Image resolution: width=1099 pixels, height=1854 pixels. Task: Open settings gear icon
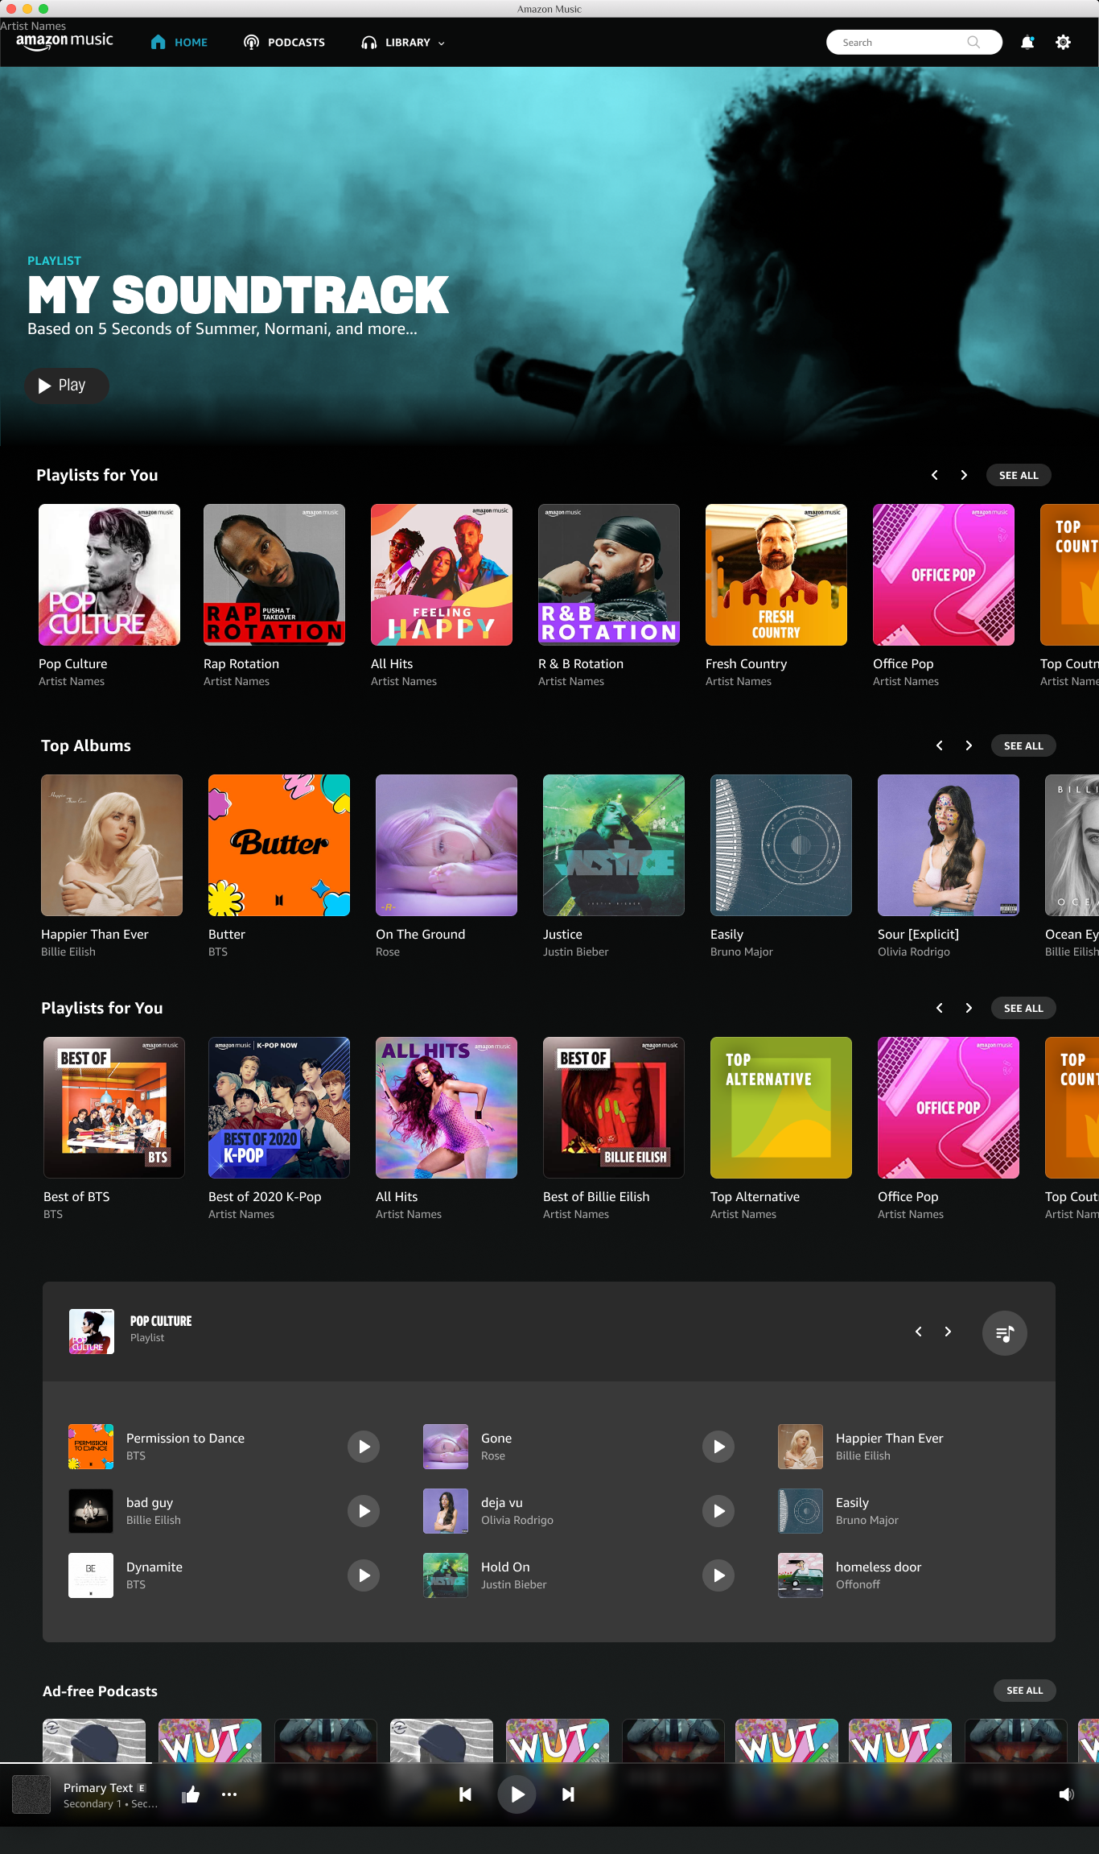[x=1063, y=43]
